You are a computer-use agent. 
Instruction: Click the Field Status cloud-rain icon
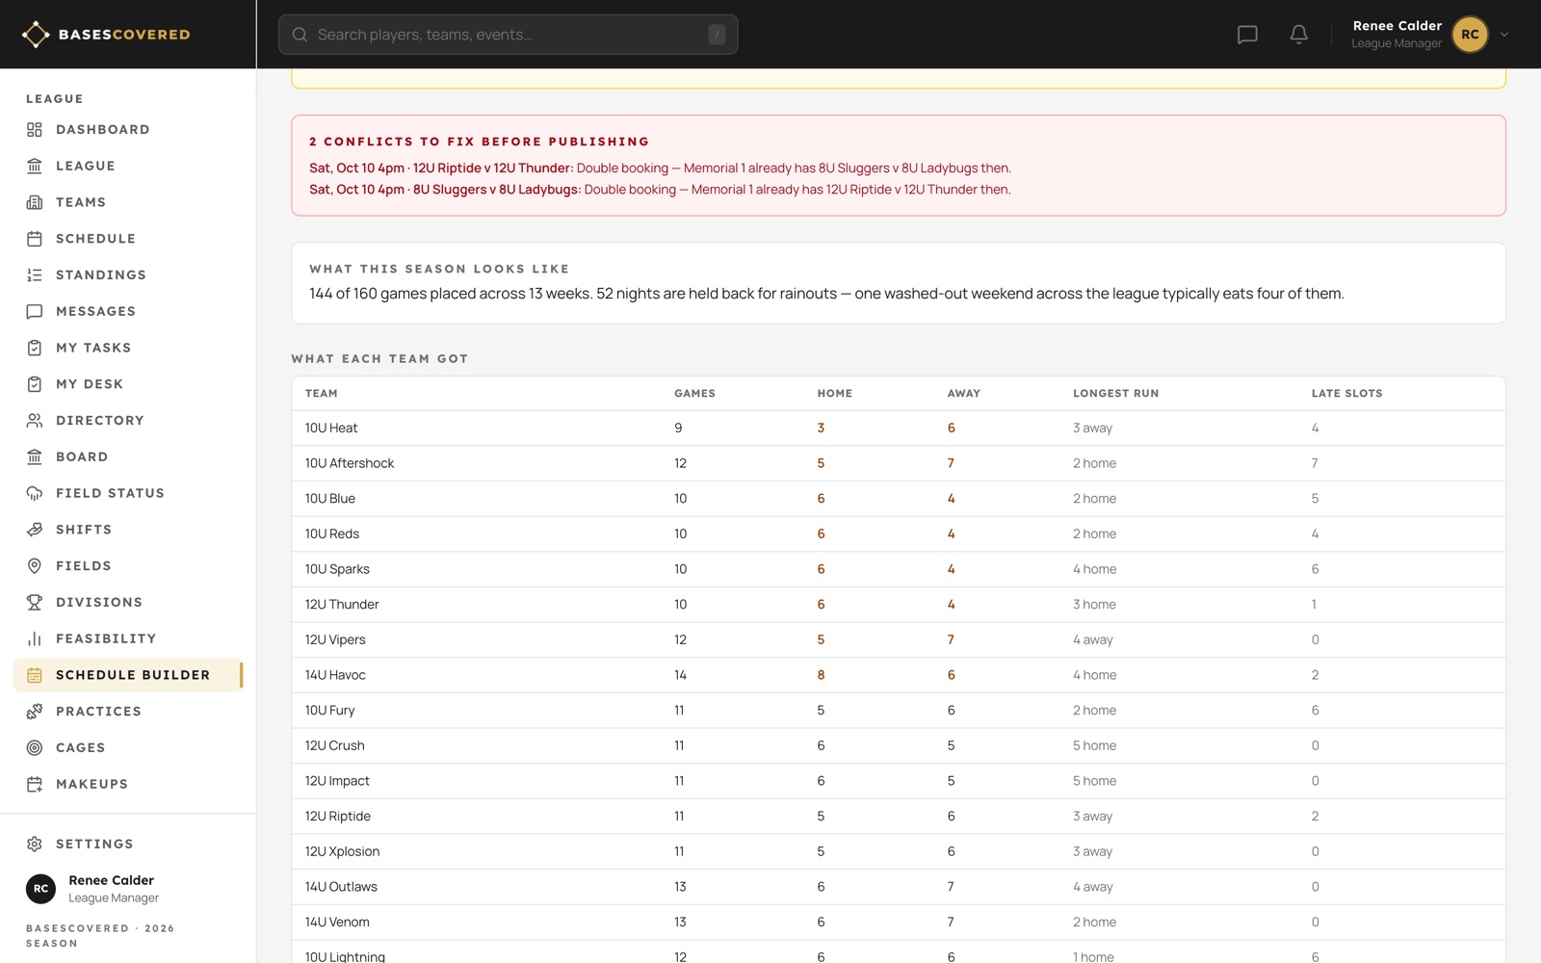(35, 493)
